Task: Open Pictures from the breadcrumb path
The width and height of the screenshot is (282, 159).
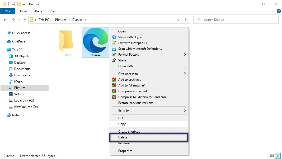Action: point(61,20)
